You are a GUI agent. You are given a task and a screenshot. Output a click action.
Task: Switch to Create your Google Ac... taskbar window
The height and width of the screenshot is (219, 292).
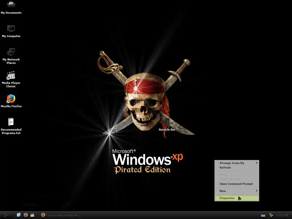(61, 215)
